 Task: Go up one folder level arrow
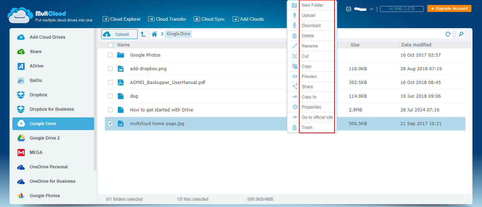(x=143, y=34)
